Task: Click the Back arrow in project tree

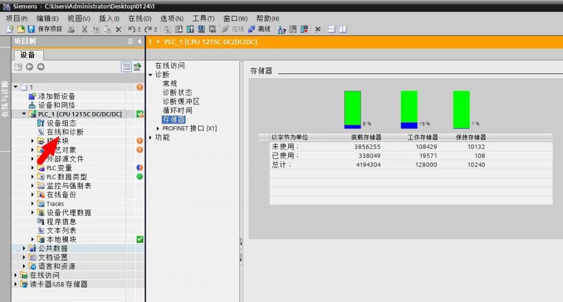Action: tap(30, 67)
